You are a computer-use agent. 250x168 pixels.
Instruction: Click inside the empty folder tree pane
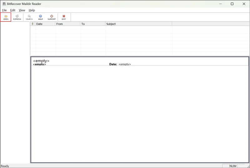click(x=15, y=94)
